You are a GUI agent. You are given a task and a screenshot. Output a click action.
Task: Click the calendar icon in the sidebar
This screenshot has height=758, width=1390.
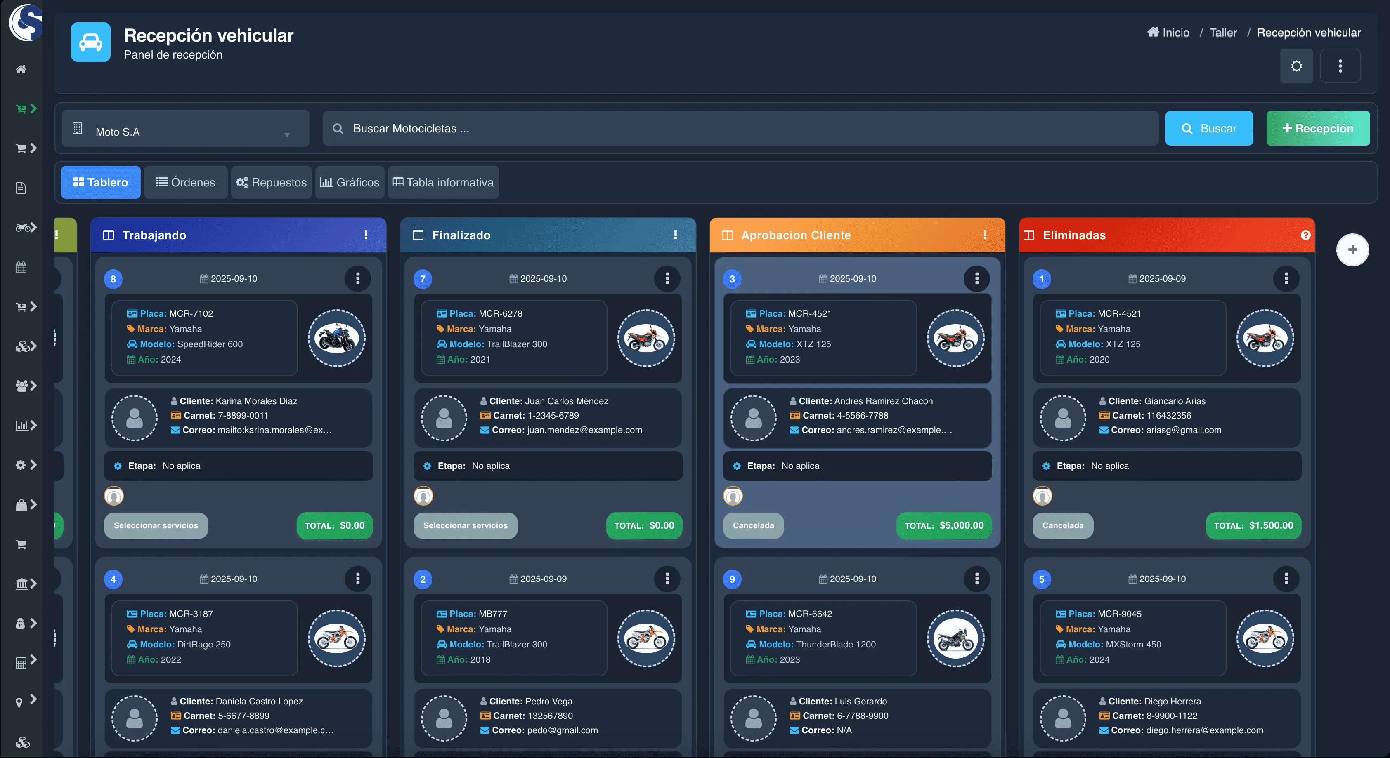[21, 267]
